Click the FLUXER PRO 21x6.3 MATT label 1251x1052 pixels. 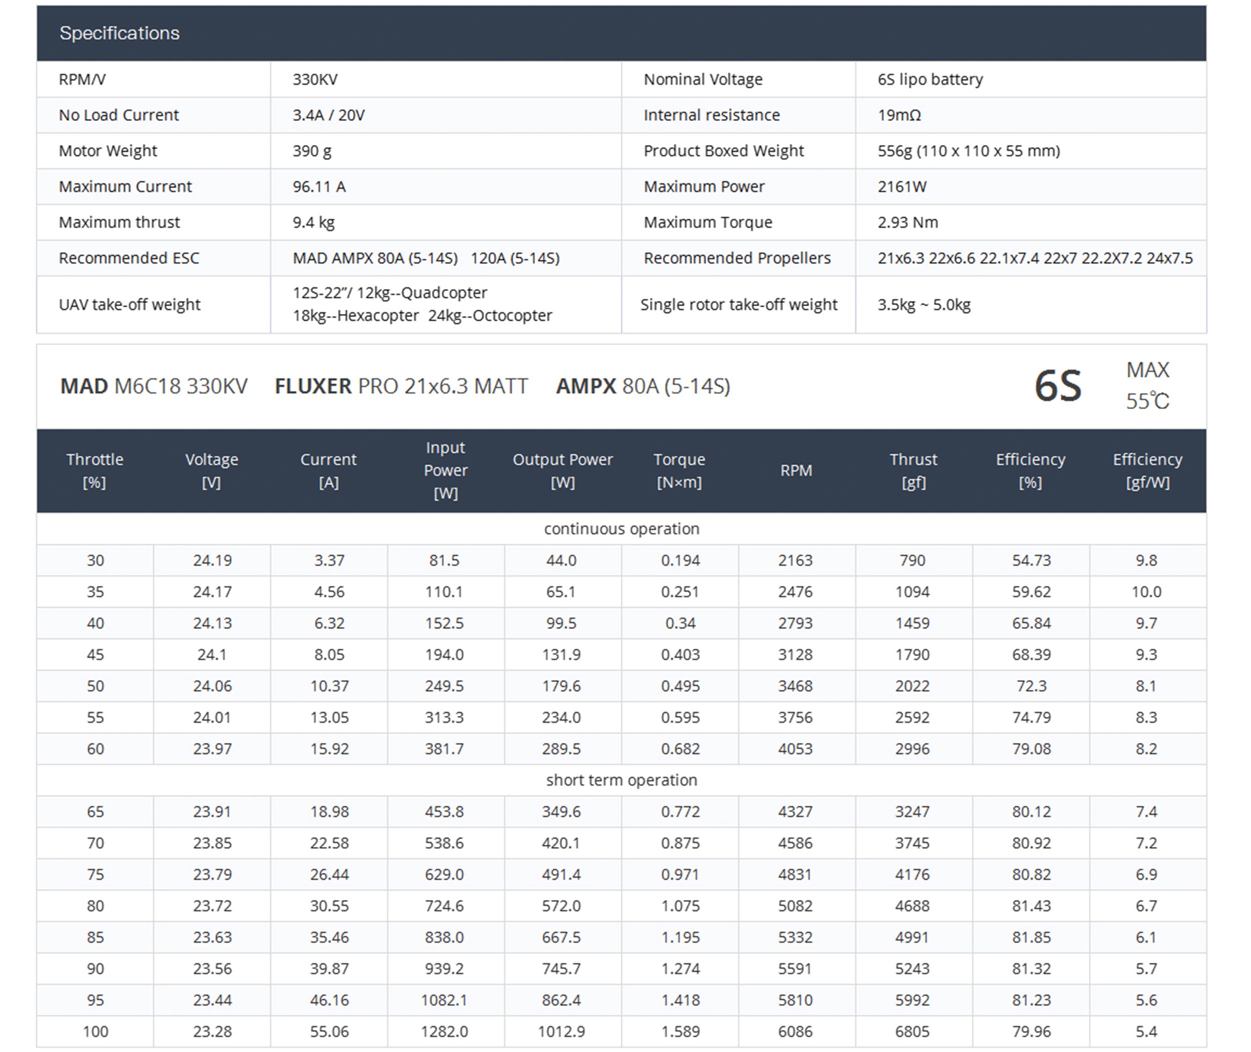click(401, 387)
